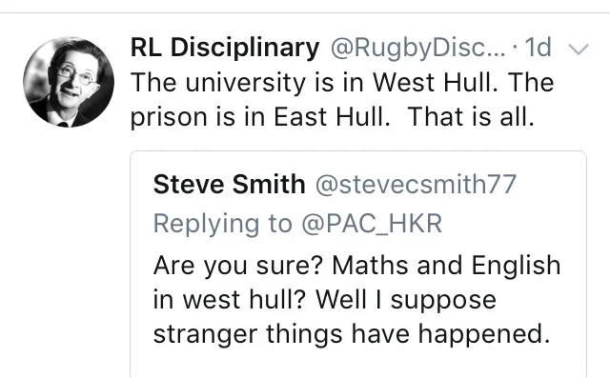This screenshot has height=378, width=610.
Task: Select the 'Replying to' label in the quoted tweet
Action: [x=222, y=225]
